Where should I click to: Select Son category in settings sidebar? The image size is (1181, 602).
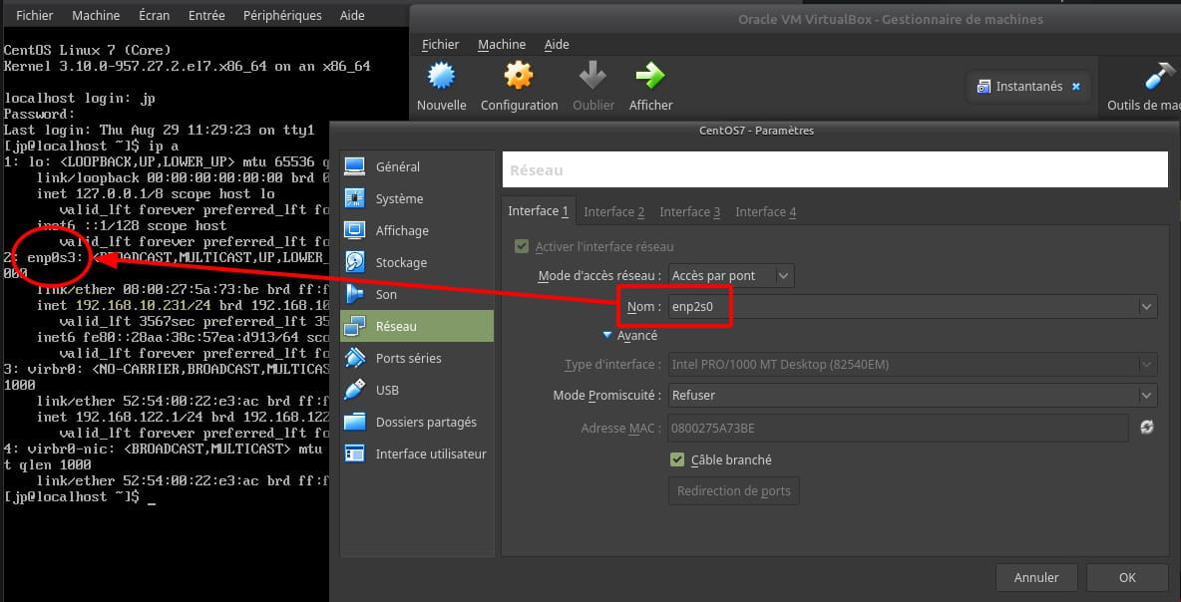[417, 294]
